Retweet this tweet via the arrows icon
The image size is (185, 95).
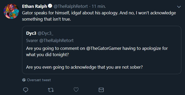point(51,90)
